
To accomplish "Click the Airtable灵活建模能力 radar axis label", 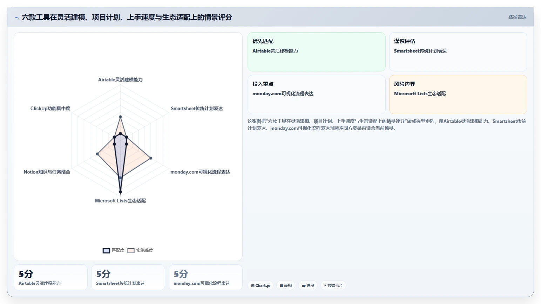I will tap(120, 80).
